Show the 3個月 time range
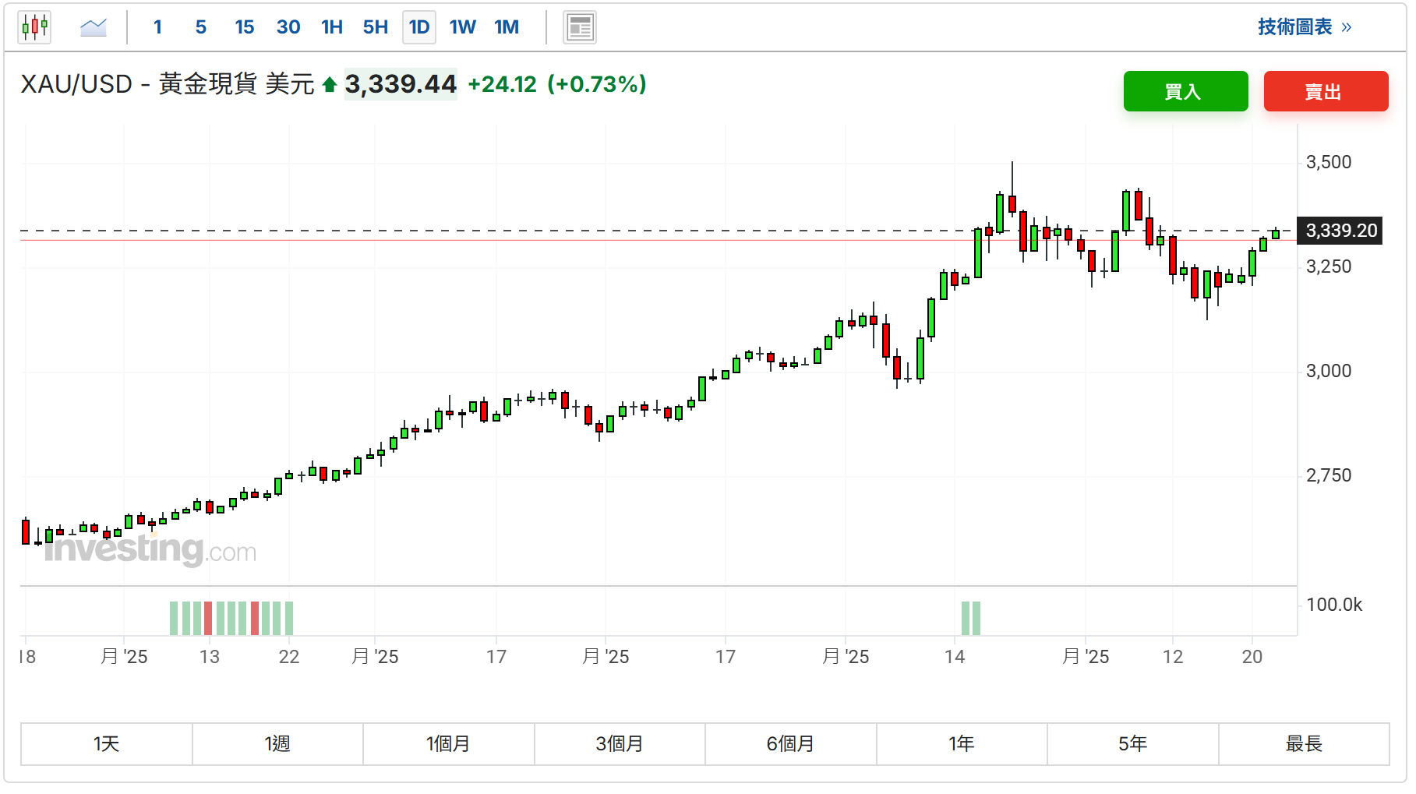 tap(620, 744)
